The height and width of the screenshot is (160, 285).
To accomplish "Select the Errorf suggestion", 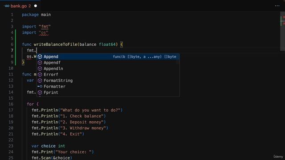I will pos(108,75).
